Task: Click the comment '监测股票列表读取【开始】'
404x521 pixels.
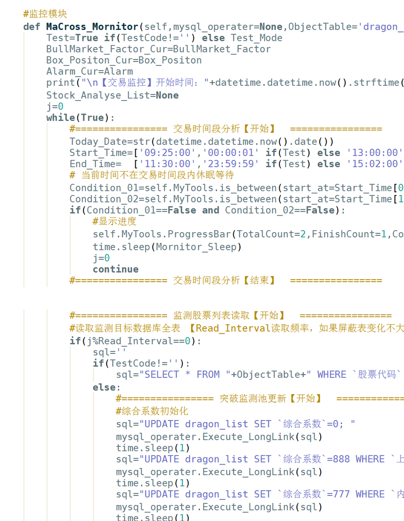Action: [x=231, y=316]
